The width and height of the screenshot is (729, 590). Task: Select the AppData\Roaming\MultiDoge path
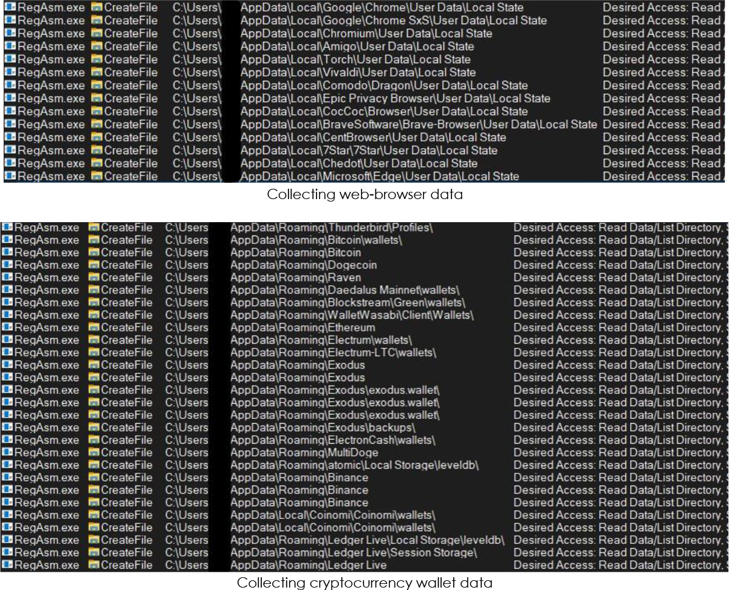click(x=304, y=453)
